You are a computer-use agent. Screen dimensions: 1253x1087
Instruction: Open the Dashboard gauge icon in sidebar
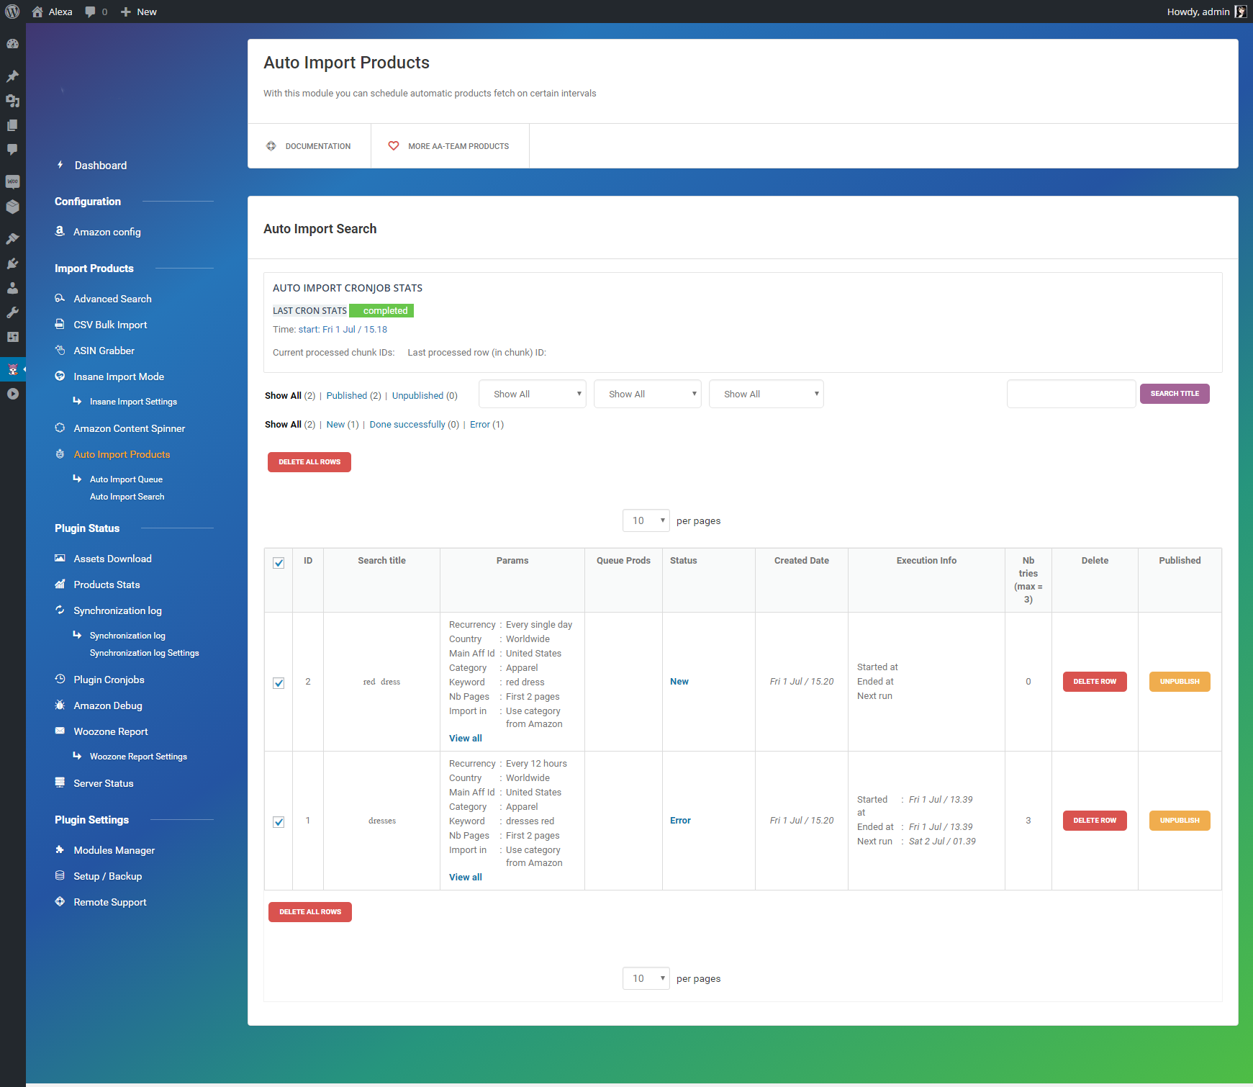[12, 44]
